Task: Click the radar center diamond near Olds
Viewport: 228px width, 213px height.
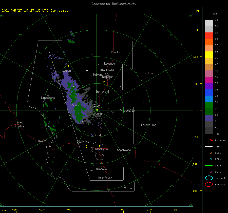Action: coord(97,110)
